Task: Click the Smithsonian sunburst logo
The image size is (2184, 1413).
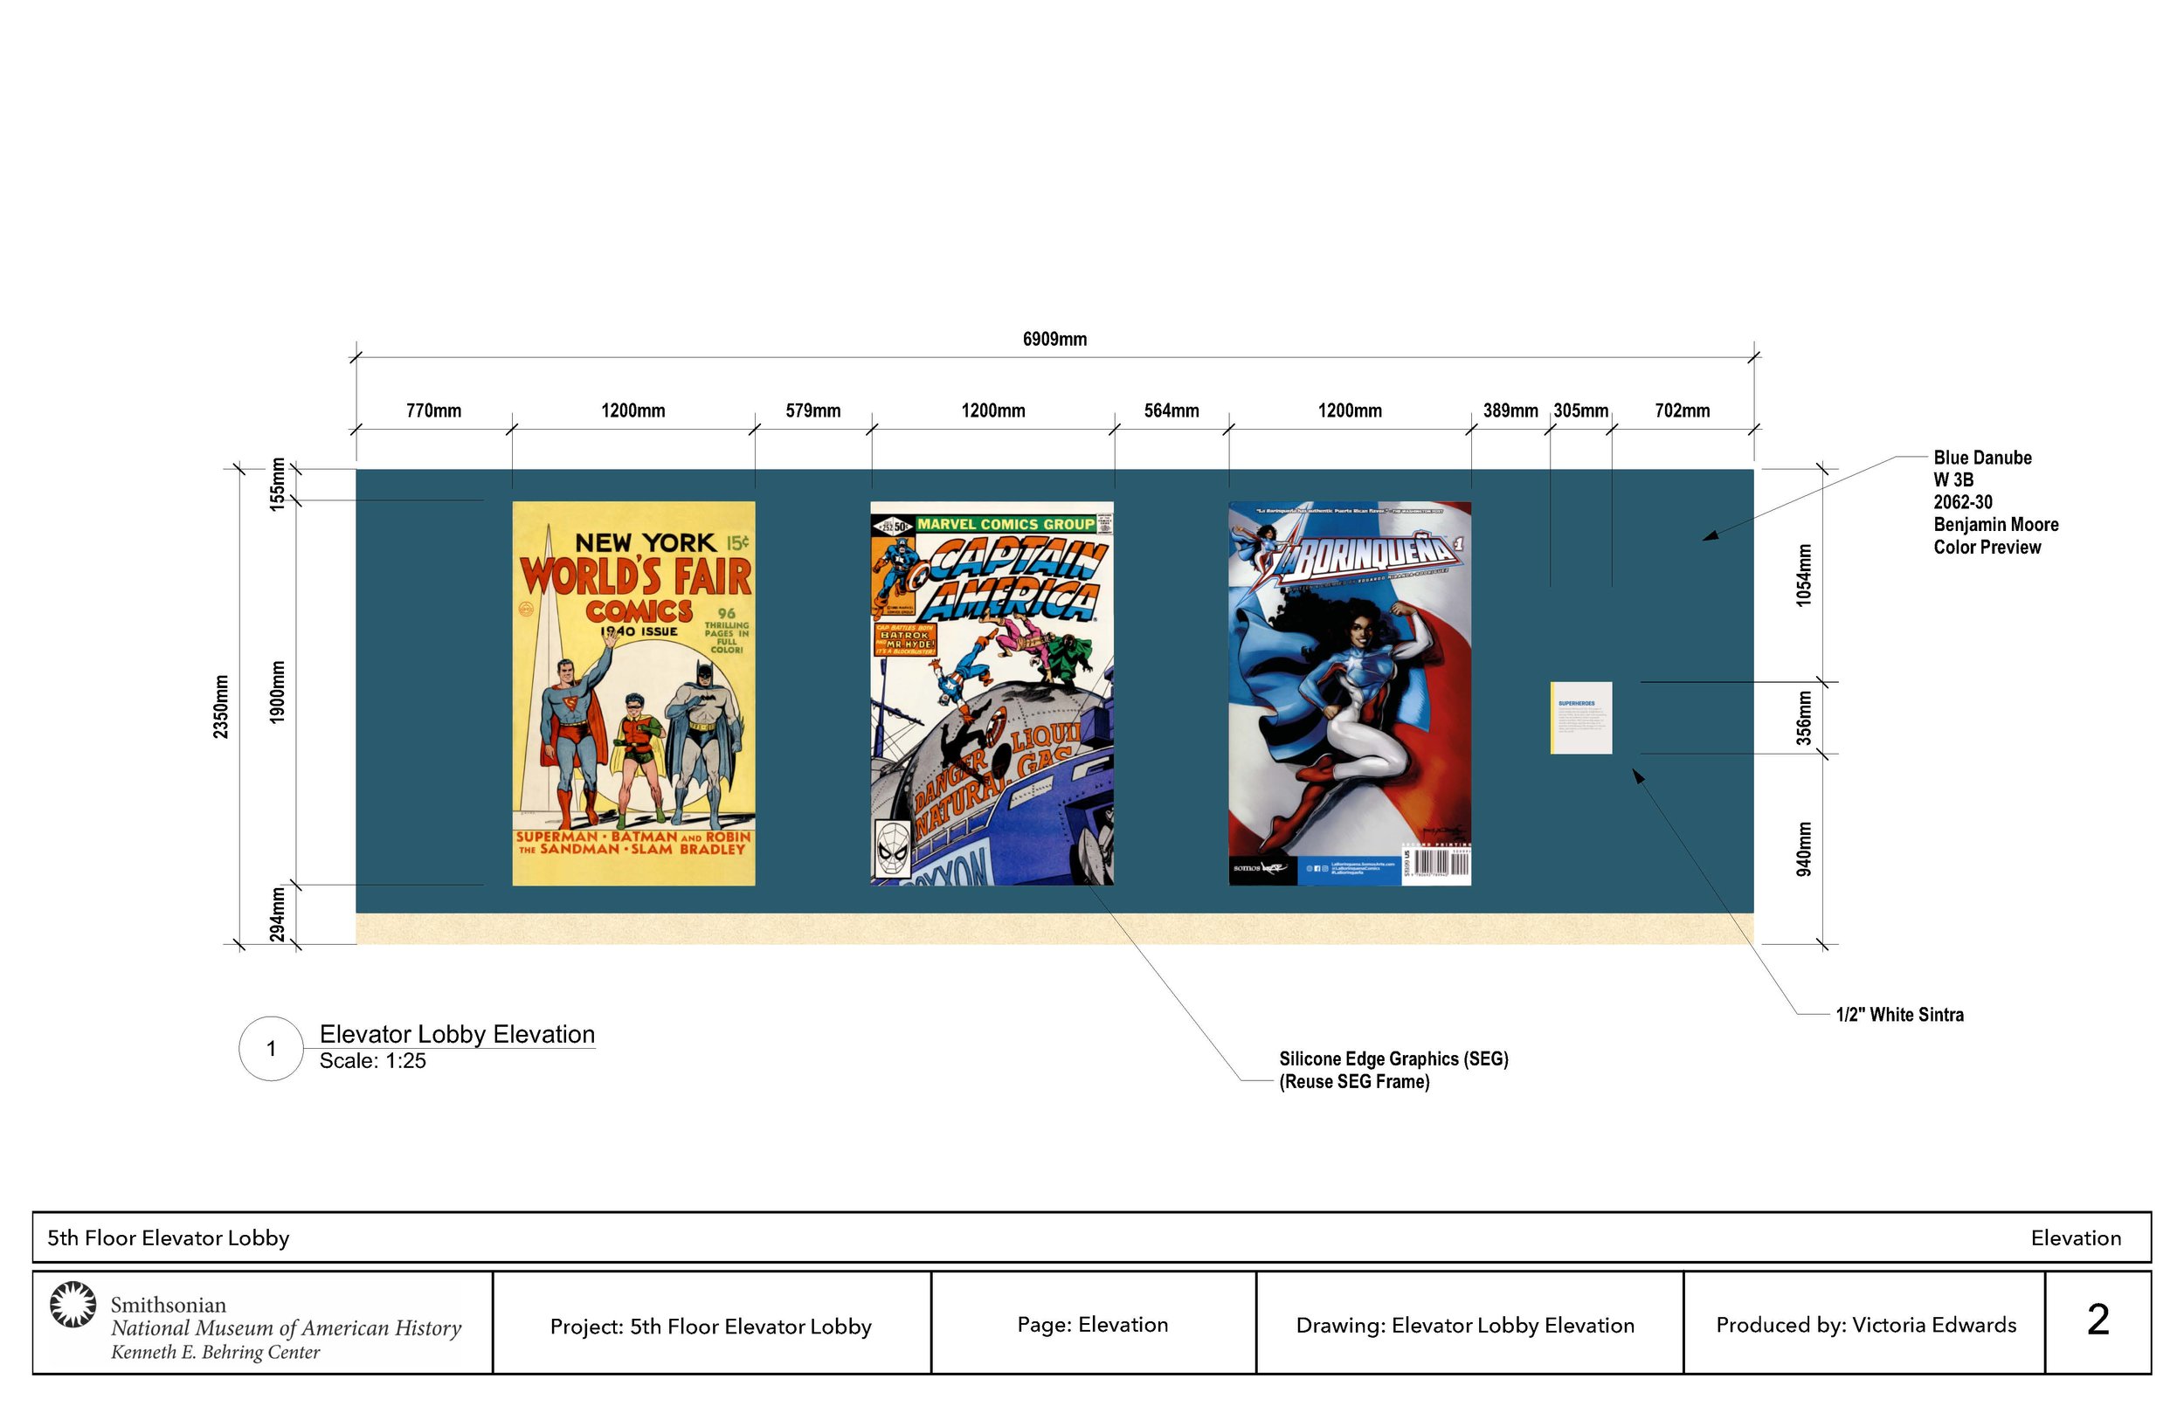Action: (x=73, y=1304)
